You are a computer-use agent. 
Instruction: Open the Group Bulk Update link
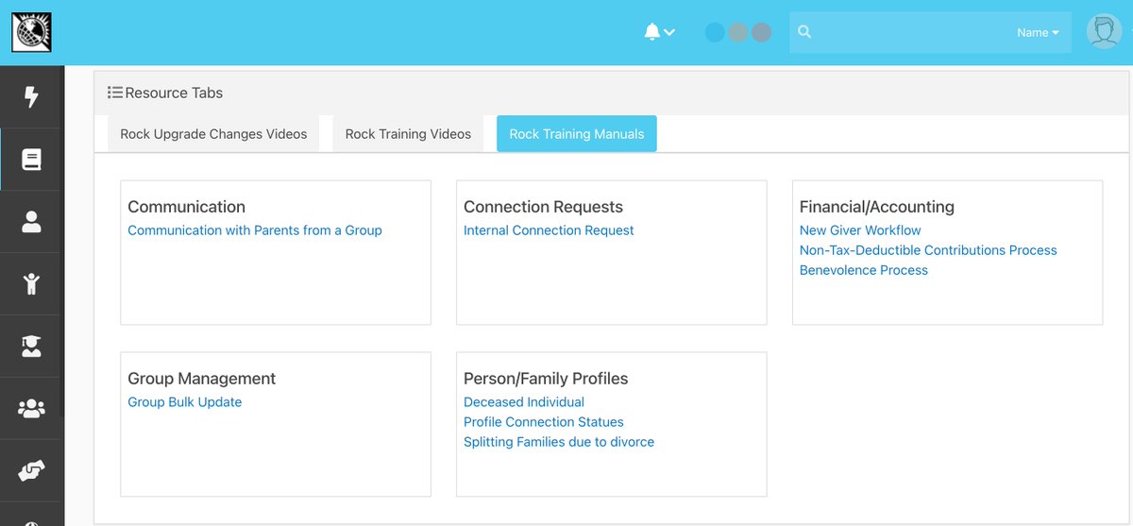(185, 402)
